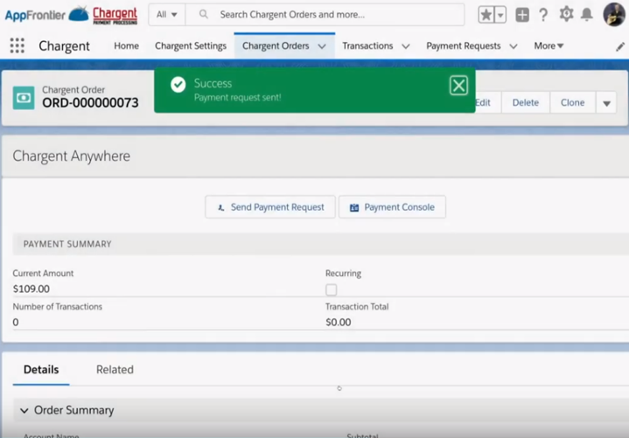
Task: Click the Number of Transactions label
Action: pyautogui.click(x=58, y=307)
